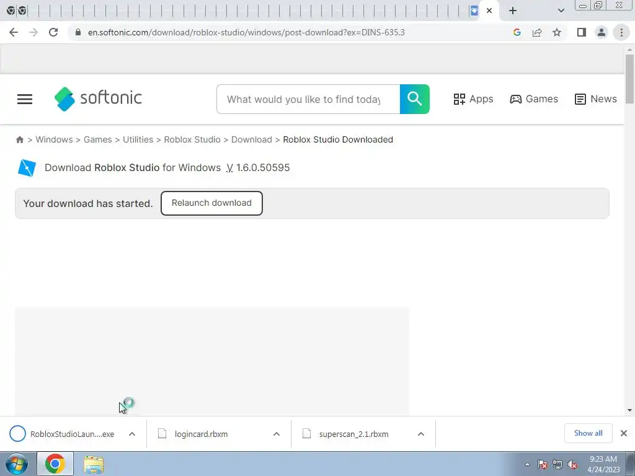This screenshot has width=635, height=476.
Task: Open Action Center flag icon
Action: click(x=543, y=464)
